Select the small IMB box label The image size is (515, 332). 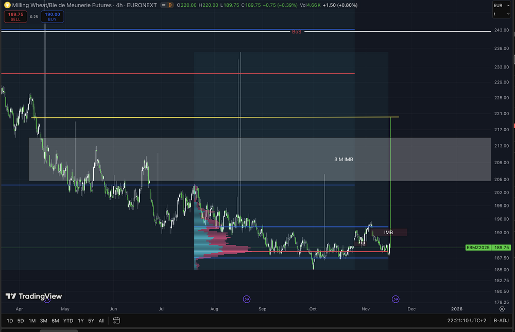point(388,233)
